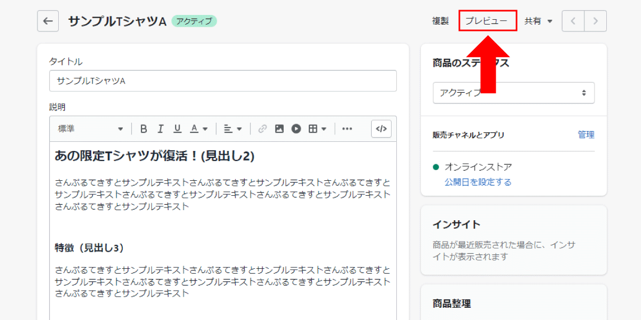Insert an image into the description
Image resolution: width=641 pixels, height=320 pixels.
279,129
